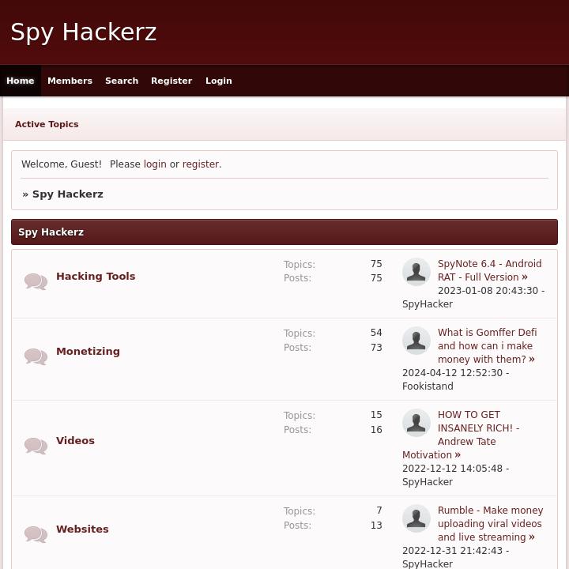Screen dimensions: 569x569
Task: Click the Monetizing forum speech-bubble icon
Action: tap(36, 356)
